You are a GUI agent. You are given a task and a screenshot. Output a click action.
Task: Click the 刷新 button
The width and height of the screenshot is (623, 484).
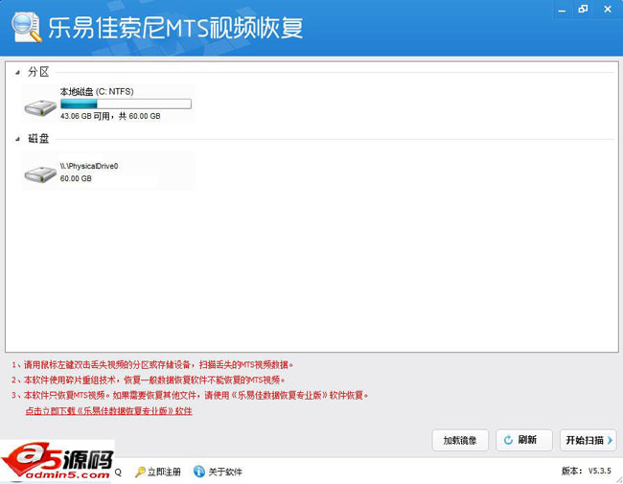tap(524, 440)
